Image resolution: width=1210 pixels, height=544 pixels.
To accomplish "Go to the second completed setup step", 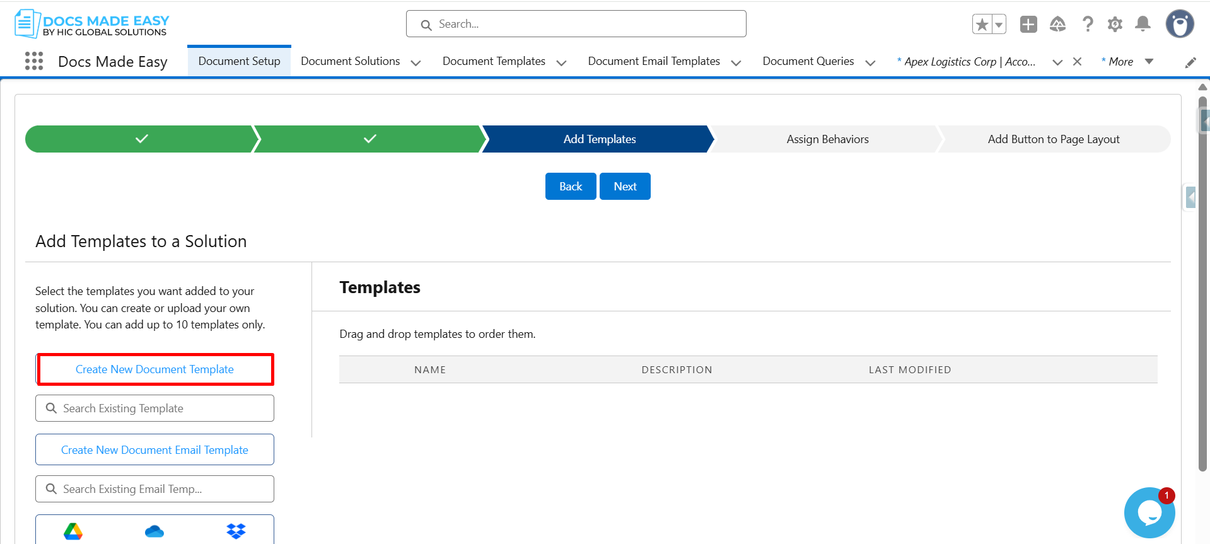I will click(x=369, y=139).
